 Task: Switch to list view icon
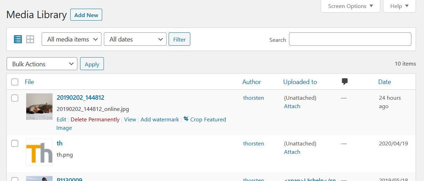click(18, 39)
